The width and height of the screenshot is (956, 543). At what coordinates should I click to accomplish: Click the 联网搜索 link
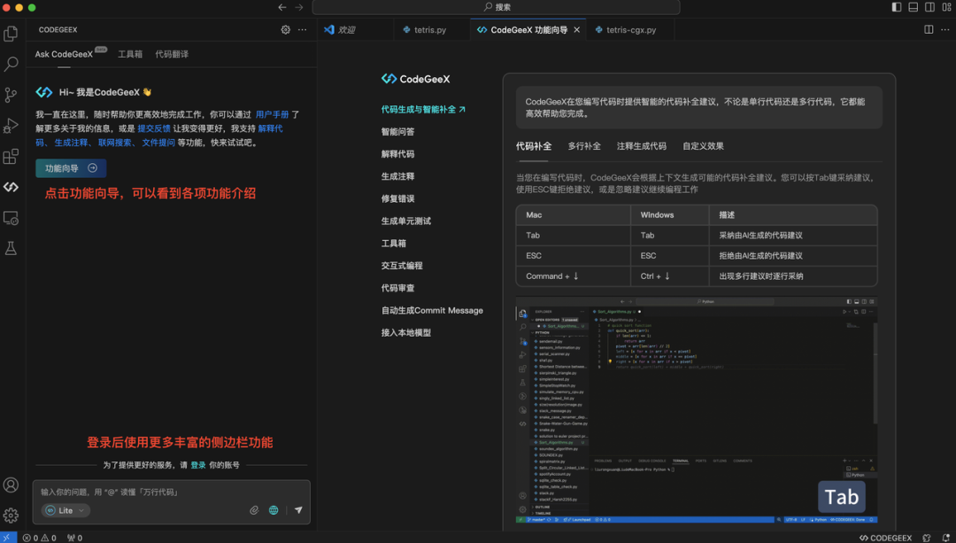114,142
